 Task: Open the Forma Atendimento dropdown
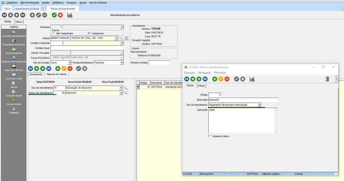(122, 63)
